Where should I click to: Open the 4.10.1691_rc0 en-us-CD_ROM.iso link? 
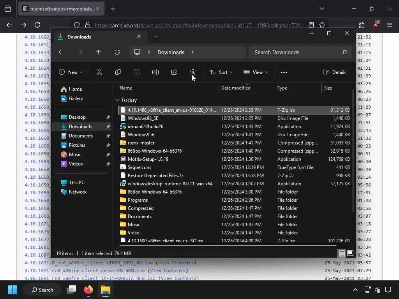tap(85, 271)
